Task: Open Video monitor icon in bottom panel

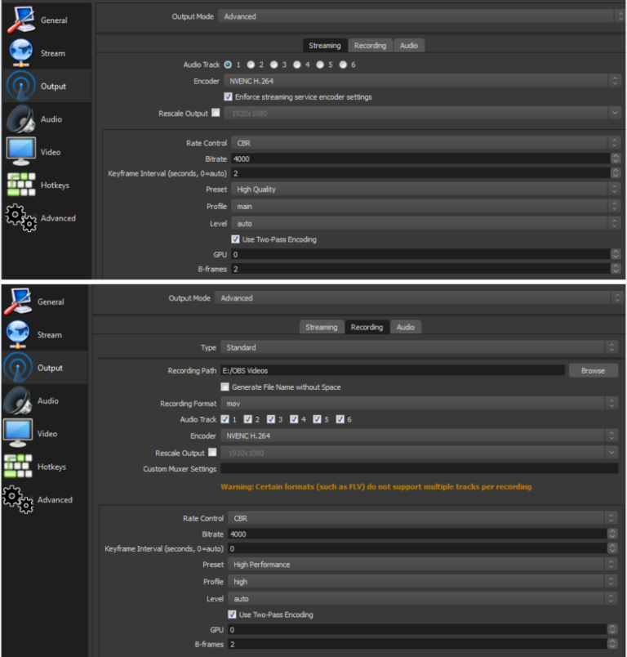Action: (18, 433)
